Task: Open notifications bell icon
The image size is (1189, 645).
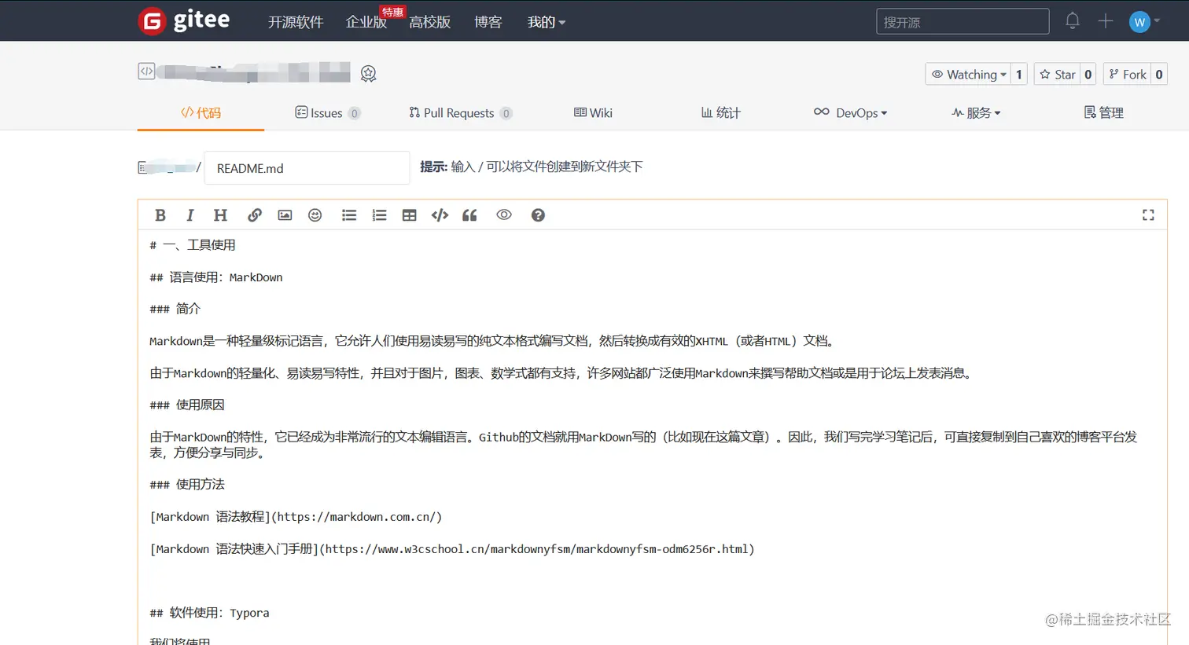Action: tap(1073, 21)
